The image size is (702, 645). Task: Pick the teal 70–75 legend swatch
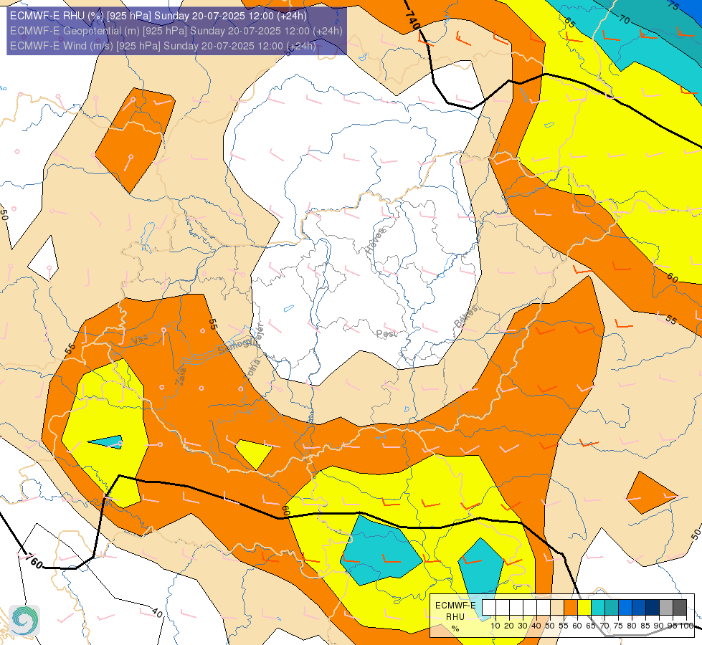[x=612, y=607]
